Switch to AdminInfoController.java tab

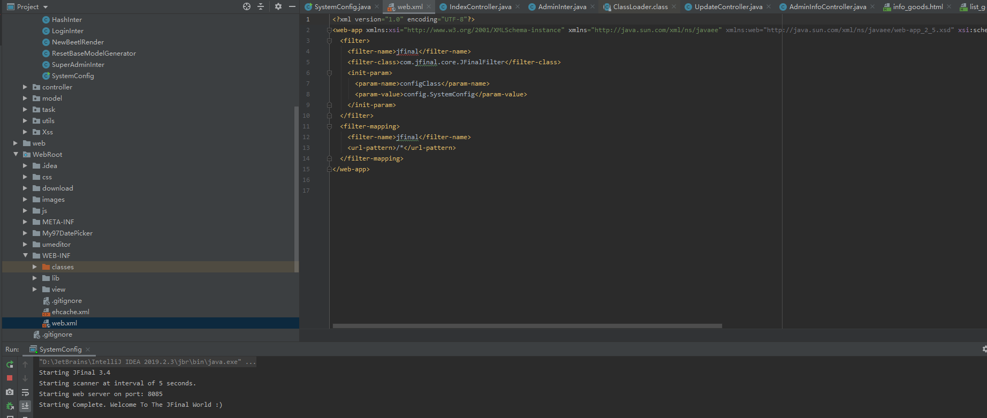pyautogui.click(x=827, y=6)
